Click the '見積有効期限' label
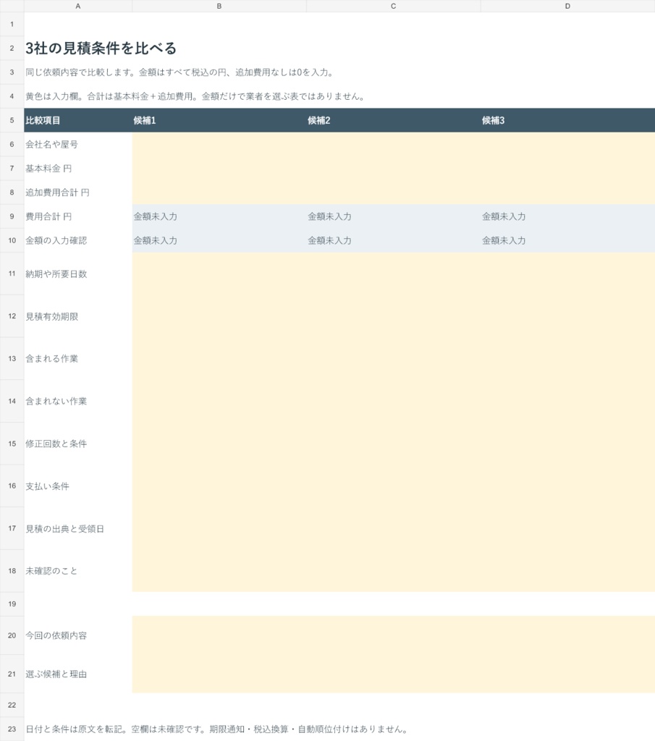 coord(52,317)
